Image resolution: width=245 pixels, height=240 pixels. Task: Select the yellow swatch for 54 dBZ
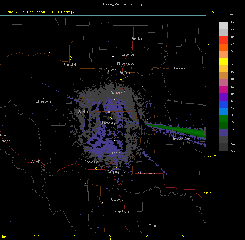click(x=223, y=61)
